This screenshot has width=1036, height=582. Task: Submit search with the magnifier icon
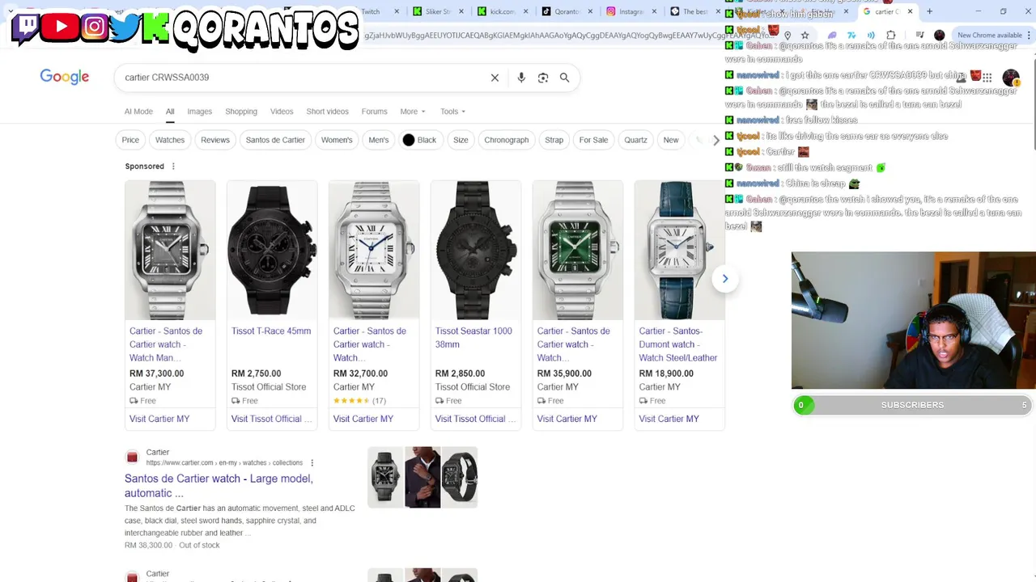tap(564, 78)
